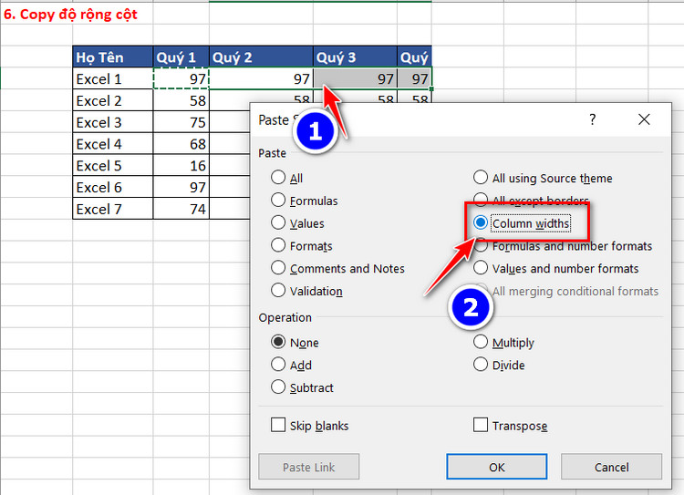684x495 pixels.
Task: Pick the Subtract operation
Action: [278, 387]
